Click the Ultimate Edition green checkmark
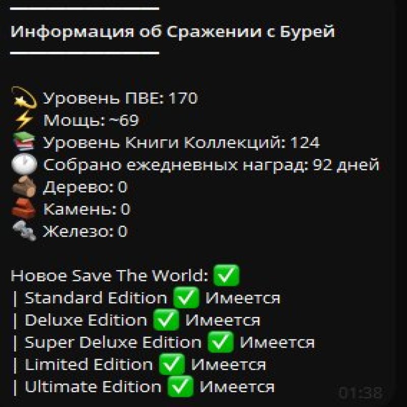This screenshot has height=407, width=407. coord(181,387)
